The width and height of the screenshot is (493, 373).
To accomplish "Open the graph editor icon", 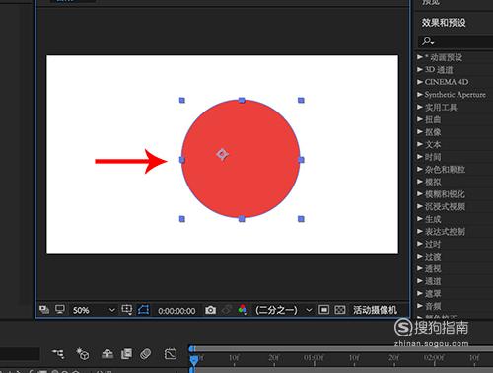I will click(x=171, y=354).
